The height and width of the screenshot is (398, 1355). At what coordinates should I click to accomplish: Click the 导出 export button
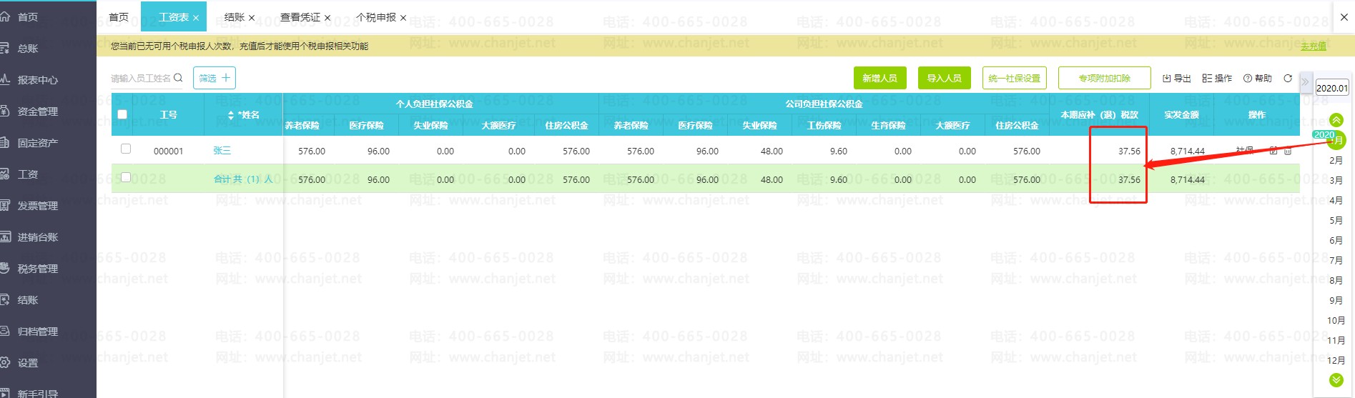tap(1177, 79)
